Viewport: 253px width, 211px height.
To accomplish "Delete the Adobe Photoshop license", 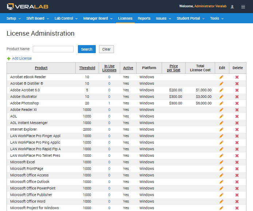I will tap(237, 103).
